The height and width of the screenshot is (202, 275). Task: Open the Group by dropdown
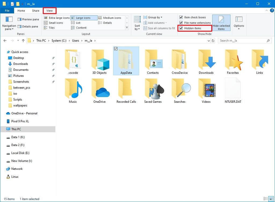(x=153, y=17)
